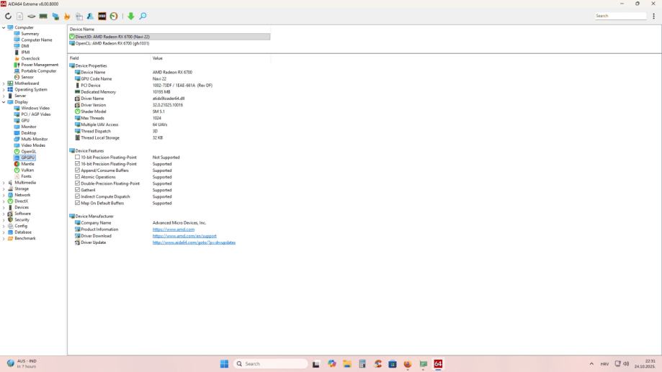Viewport: 662px width, 372px height.
Task: Toggle Append/Consume Buffers checkbox
Action: point(77,170)
